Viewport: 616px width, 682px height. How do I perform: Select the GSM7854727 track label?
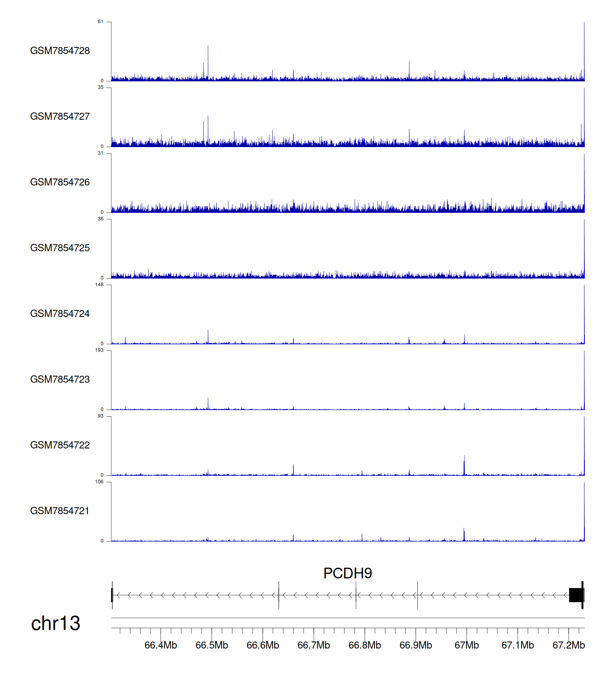click(x=60, y=116)
